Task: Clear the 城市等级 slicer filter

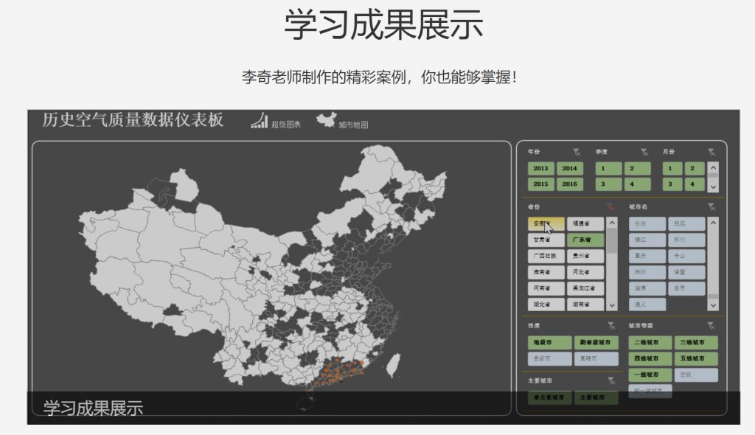Action: point(711,326)
